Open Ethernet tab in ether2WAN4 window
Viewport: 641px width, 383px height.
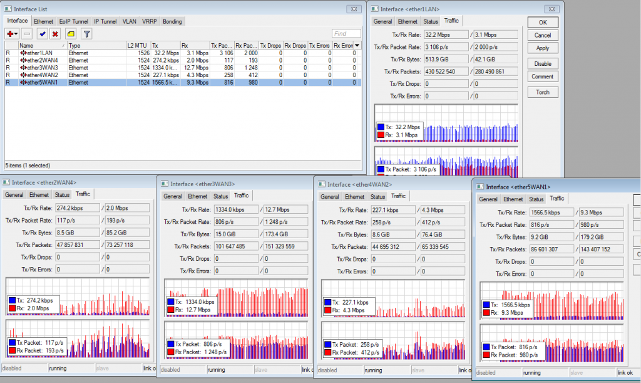pos(39,195)
